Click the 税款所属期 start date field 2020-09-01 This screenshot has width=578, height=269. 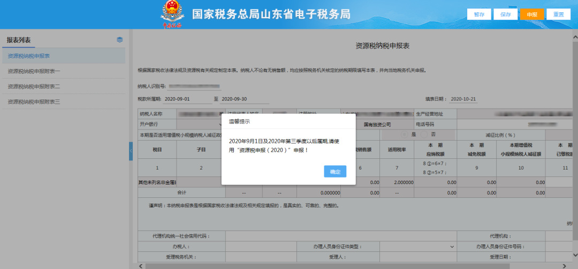tap(187, 99)
